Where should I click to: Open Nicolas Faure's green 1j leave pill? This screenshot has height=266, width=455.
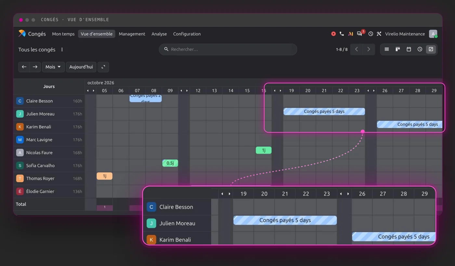coord(264,150)
